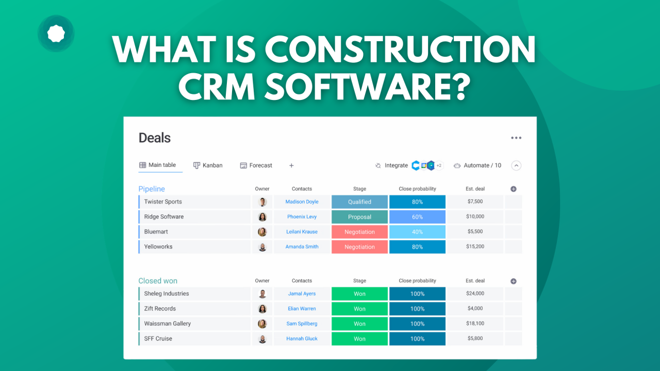Click the Kanban view icon
This screenshot has width=660, height=371.
[x=196, y=165]
